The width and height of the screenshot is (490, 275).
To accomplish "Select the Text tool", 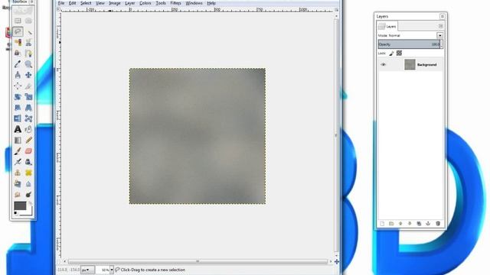I will coord(18,129).
